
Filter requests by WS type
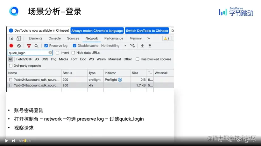click(x=91, y=59)
